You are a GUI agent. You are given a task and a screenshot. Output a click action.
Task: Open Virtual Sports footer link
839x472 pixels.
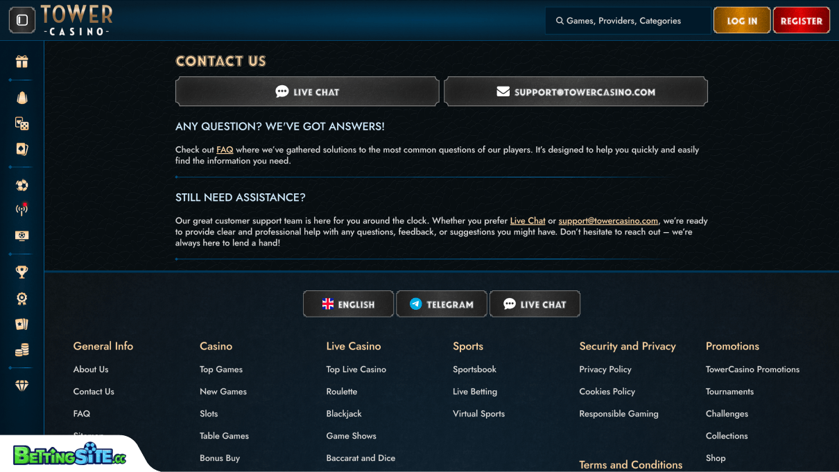tap(478, 414)
